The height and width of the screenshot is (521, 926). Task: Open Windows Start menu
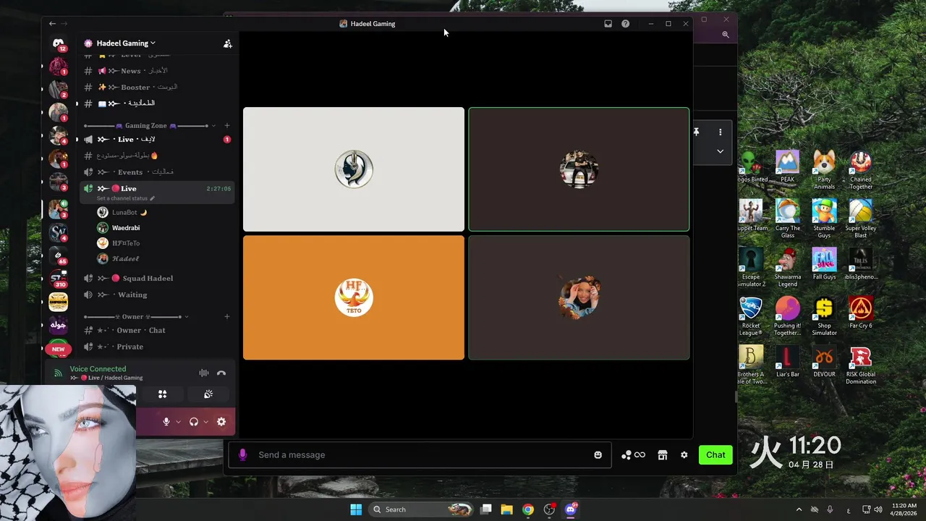pos(356,509)
